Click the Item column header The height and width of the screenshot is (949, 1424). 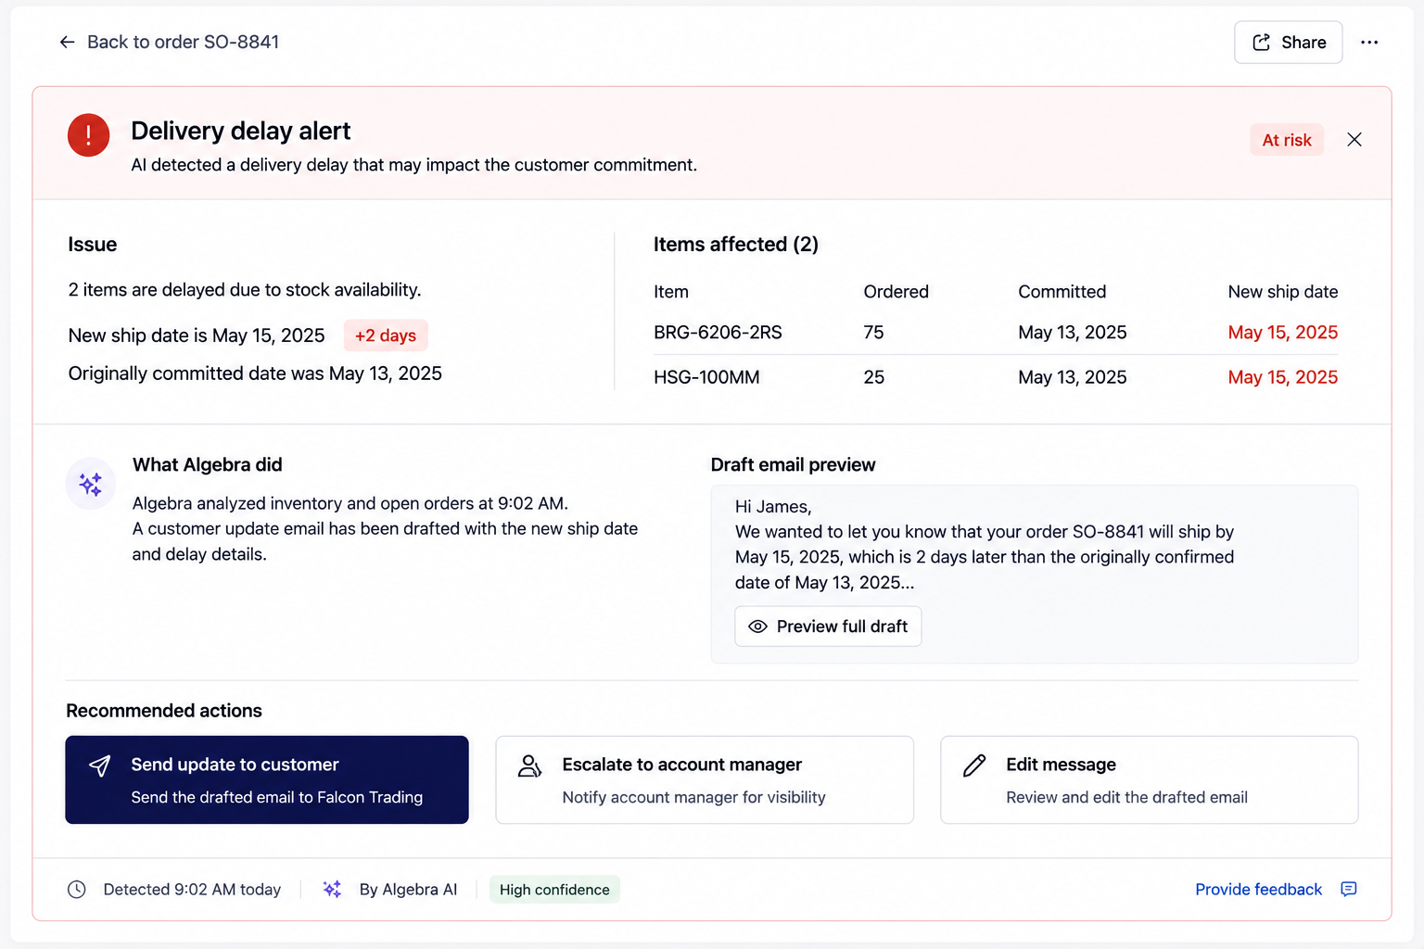point(671,292)
